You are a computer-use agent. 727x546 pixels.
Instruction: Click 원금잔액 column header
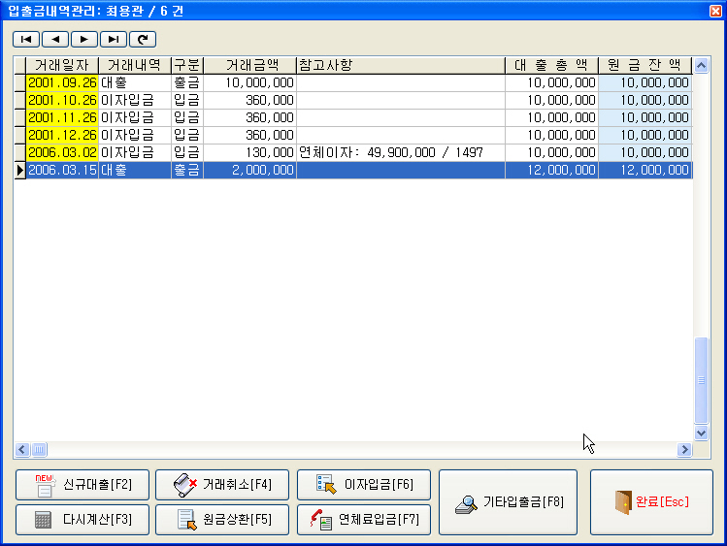pos(644,65)
